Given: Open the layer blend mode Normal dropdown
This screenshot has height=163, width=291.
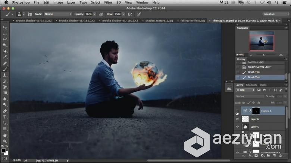Looking at the screenshot, I should 250,96.
